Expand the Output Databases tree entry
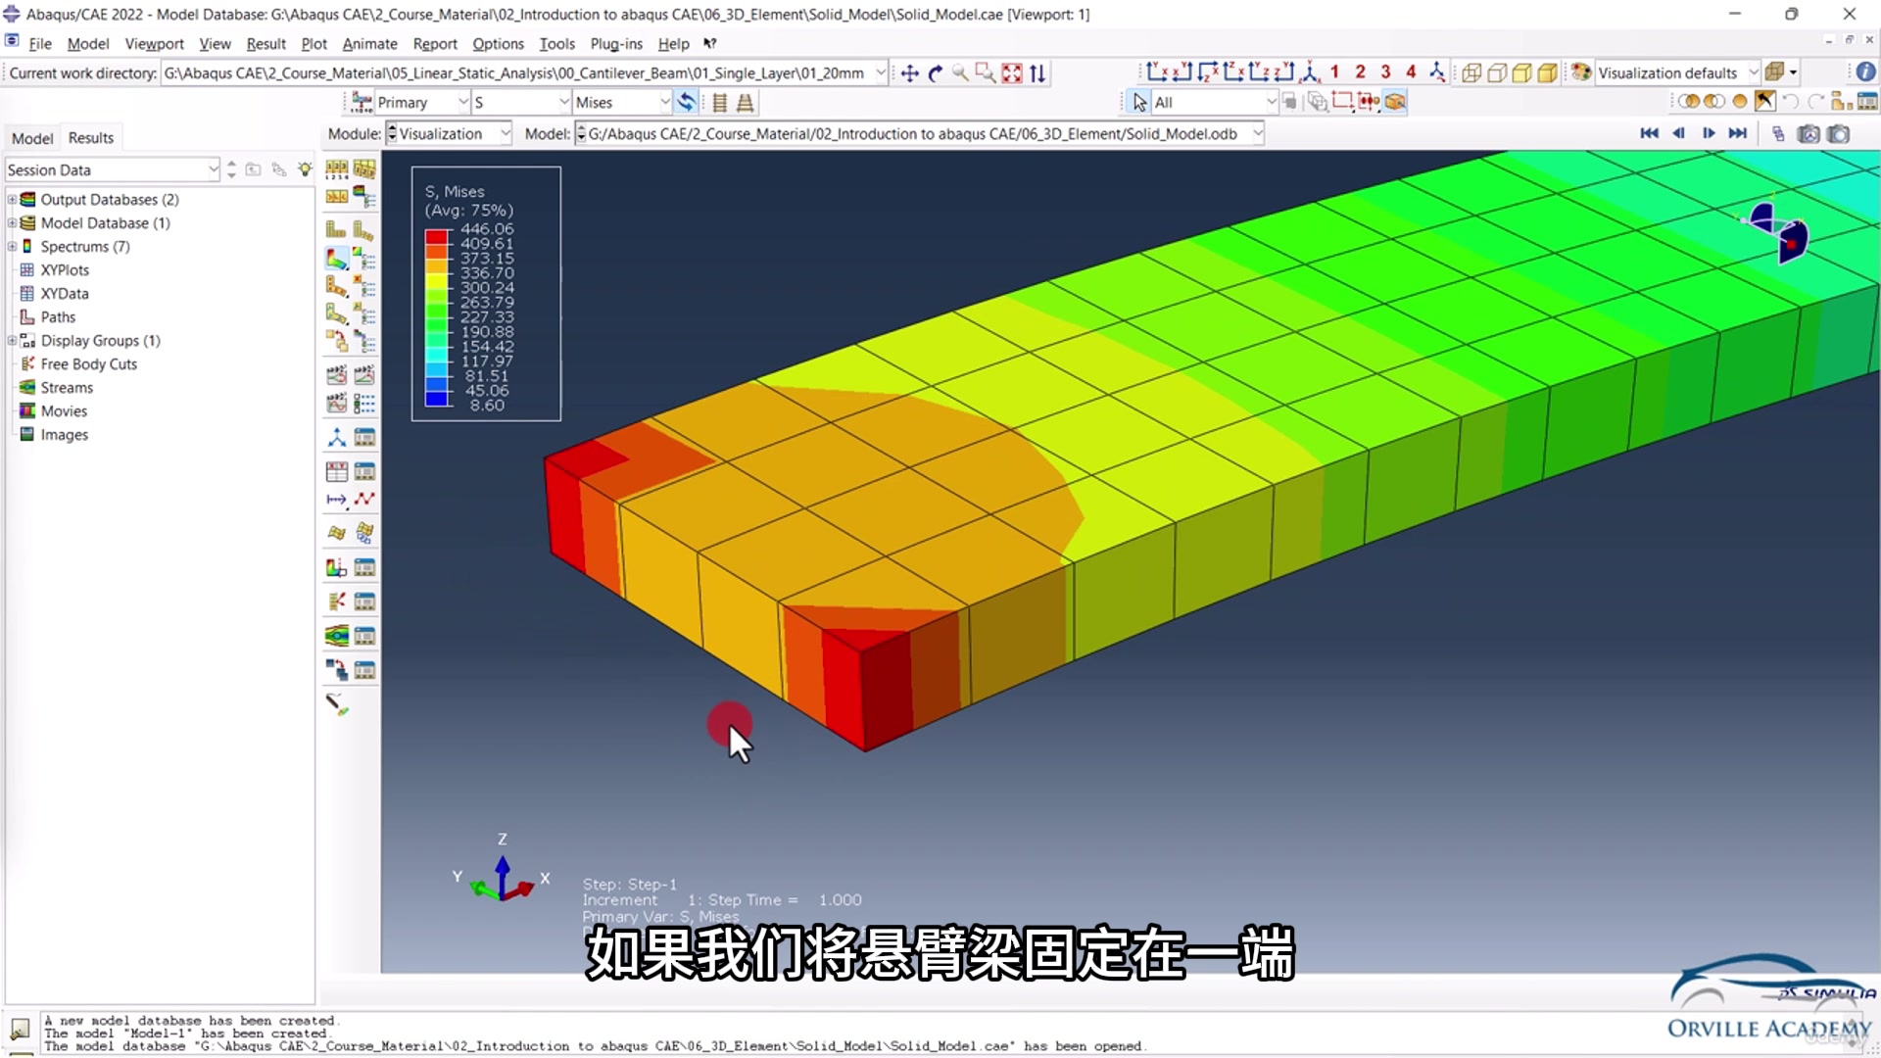Image resolution: width=1881 pixels, height=1058 pixels. coord(11,199)
